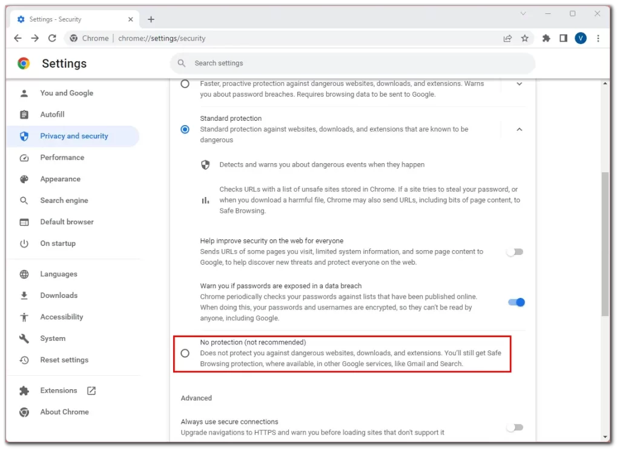Screen dimensions: 620x452
Task: Select the Enhanced protection radio button
Action: (x=185, y=84)
